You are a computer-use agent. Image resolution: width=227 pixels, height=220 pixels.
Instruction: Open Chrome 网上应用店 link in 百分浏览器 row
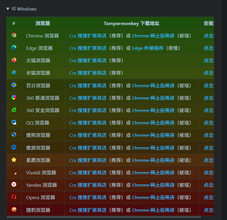pyautogui.click(x=153, y=86)
